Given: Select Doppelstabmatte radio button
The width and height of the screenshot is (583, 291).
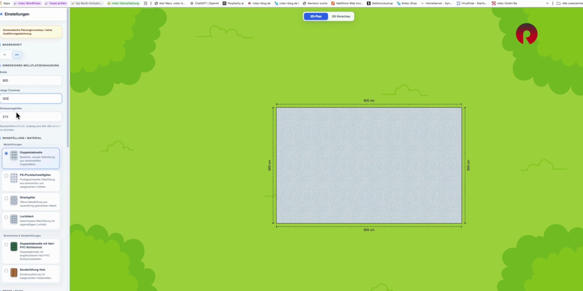Looking at the screenshot, I should coord(6,153).
